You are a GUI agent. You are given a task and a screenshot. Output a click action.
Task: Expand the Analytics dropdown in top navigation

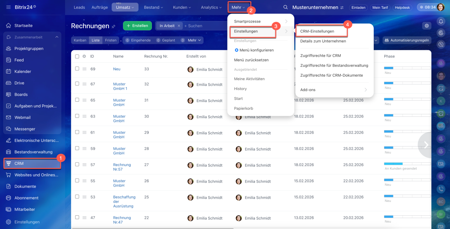tap(212, 7)
